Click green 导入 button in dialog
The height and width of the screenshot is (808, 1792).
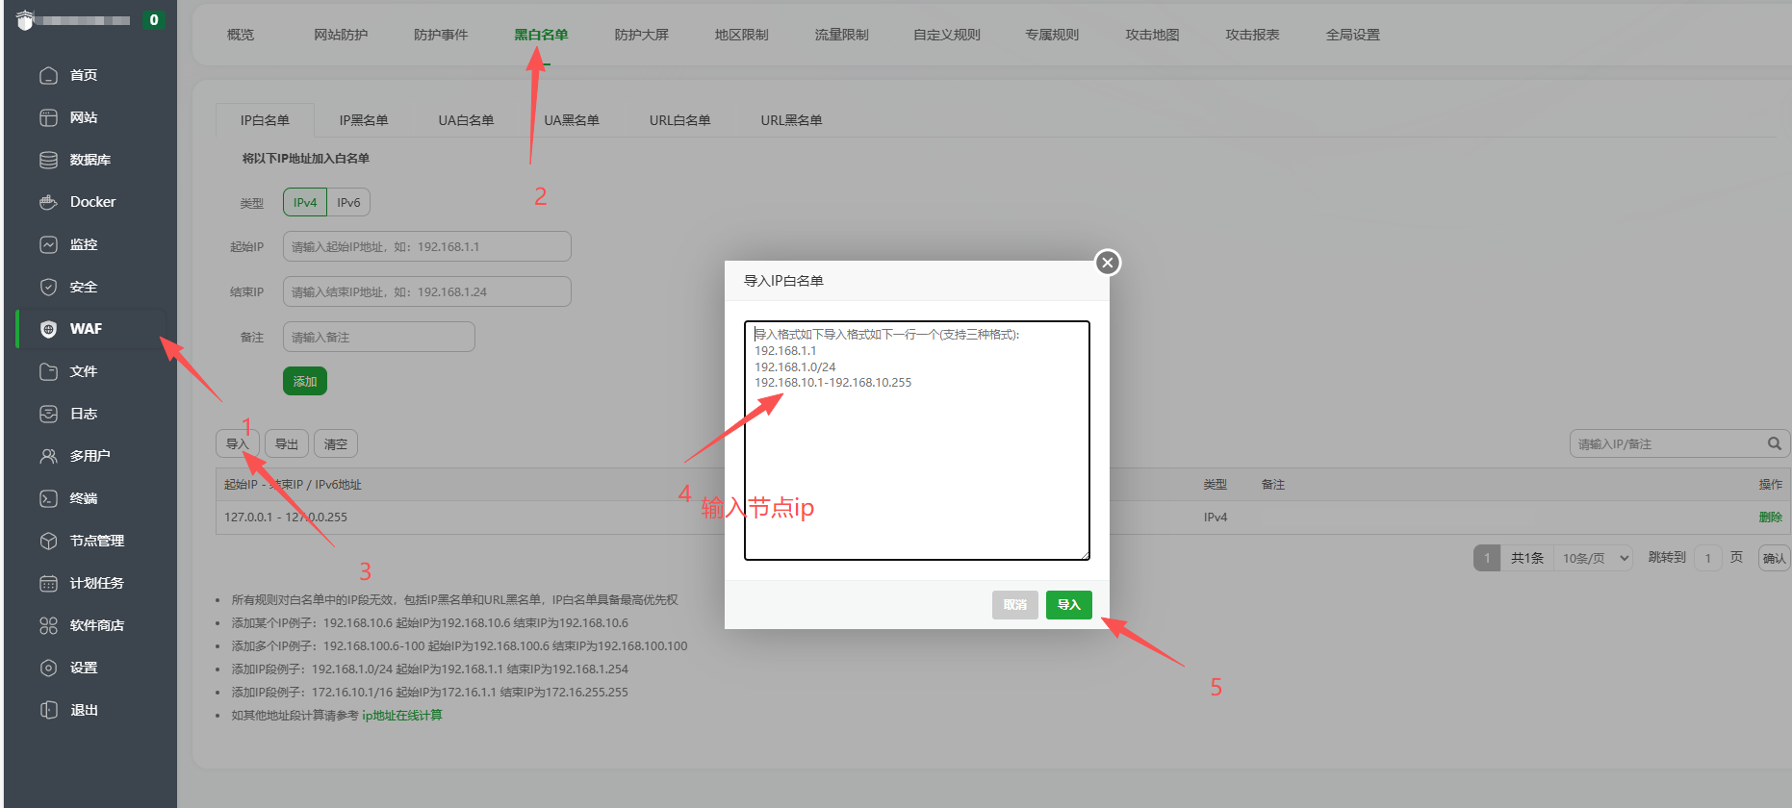point(1069,605)
